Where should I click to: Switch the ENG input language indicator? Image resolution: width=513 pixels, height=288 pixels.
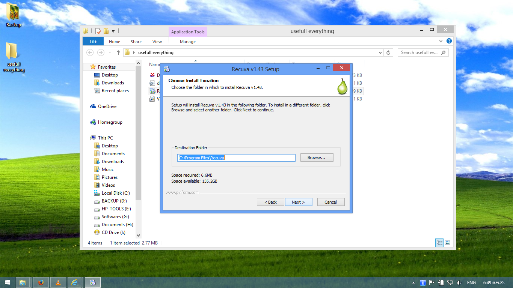[x=471, y=283]
